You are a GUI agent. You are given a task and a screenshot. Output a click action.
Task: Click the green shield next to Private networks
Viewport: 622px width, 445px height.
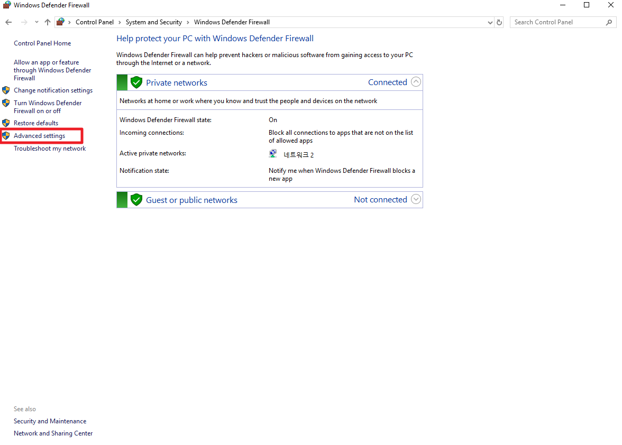pos(136,82)
